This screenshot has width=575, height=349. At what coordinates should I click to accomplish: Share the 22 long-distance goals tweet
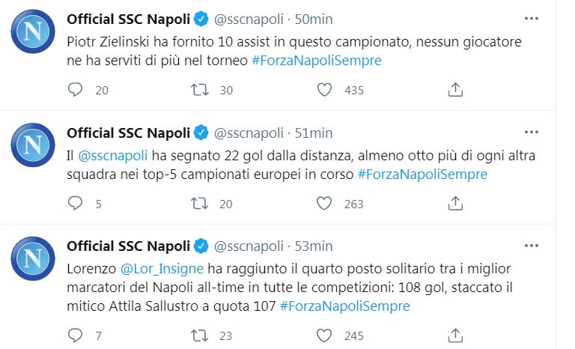pyautogui.click(x=454, y=203)
